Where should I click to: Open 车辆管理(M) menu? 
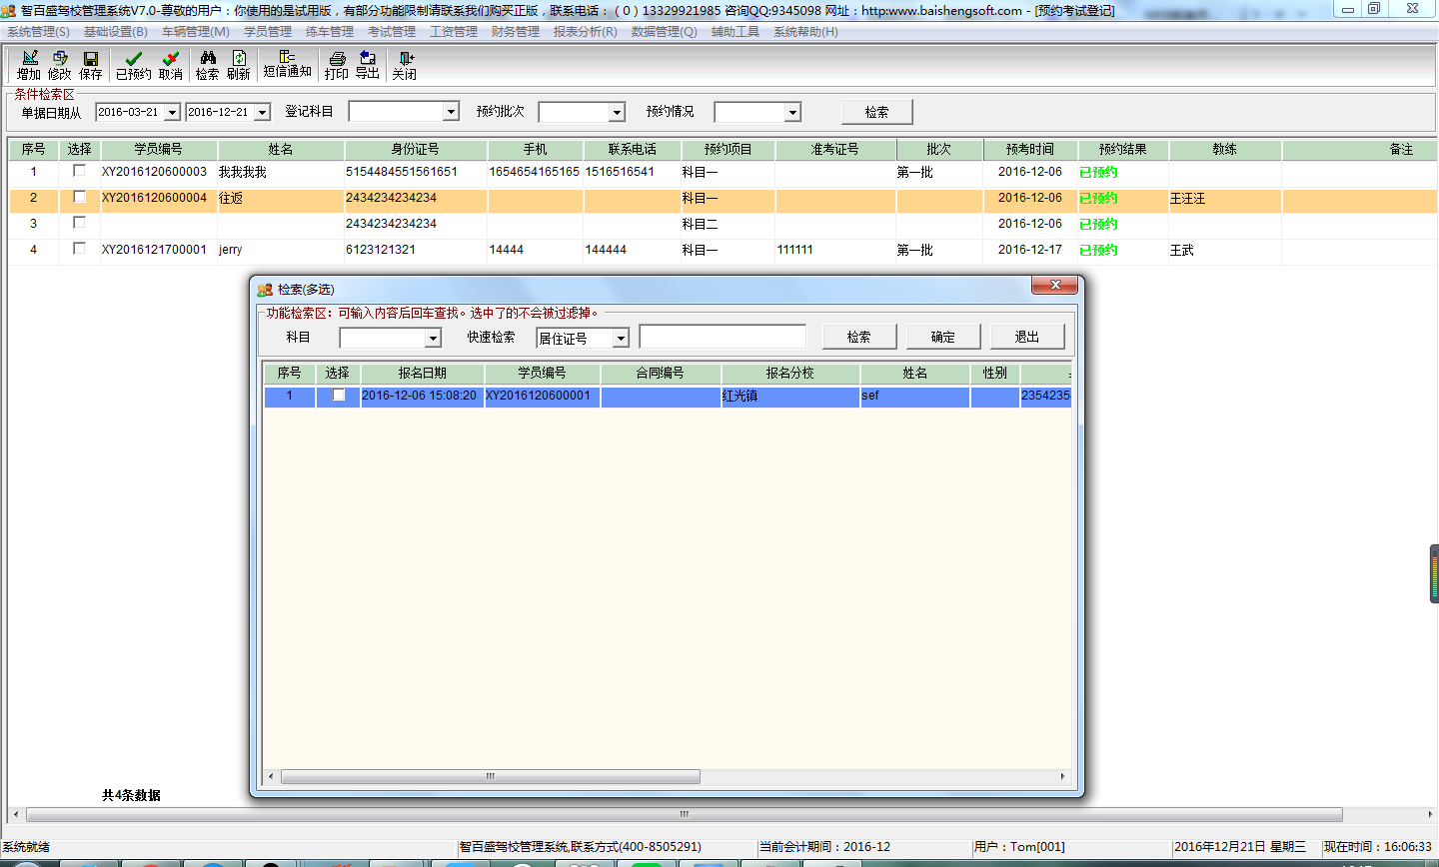pyautogui.click(x=196, y=32)
